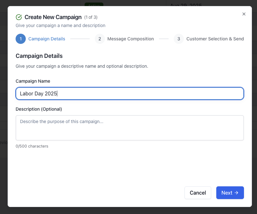Click the step 2 circle indicator
Screen dimensions: 257x214
coord(100,39)
